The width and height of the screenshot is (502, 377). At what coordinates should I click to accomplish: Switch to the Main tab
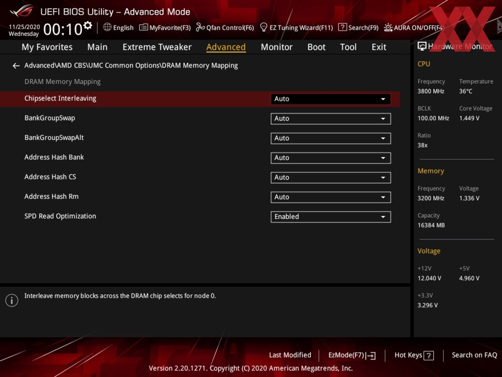tap(97, 47)
